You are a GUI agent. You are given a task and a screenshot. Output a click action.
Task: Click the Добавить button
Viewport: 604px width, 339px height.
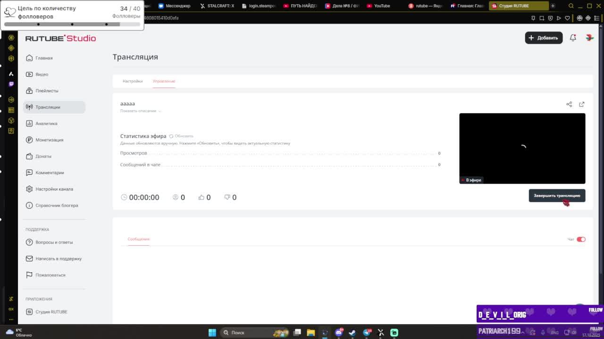coord(544,38)
